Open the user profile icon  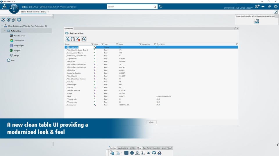pos(257,7)
